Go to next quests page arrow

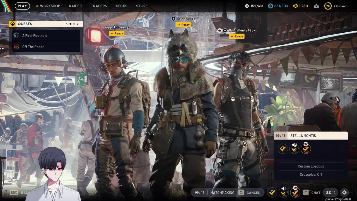(78, 24)
